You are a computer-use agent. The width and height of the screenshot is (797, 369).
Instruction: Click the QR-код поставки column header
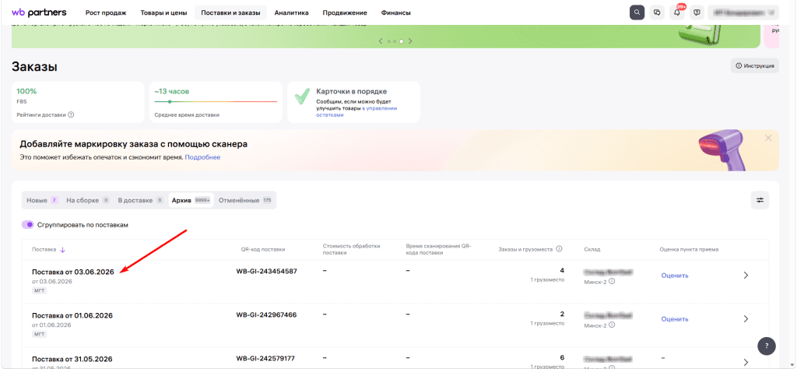[263, 250]
